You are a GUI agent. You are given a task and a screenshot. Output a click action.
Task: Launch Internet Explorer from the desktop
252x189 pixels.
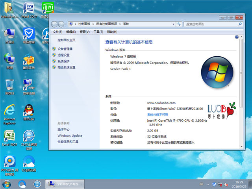pos(9,115)
